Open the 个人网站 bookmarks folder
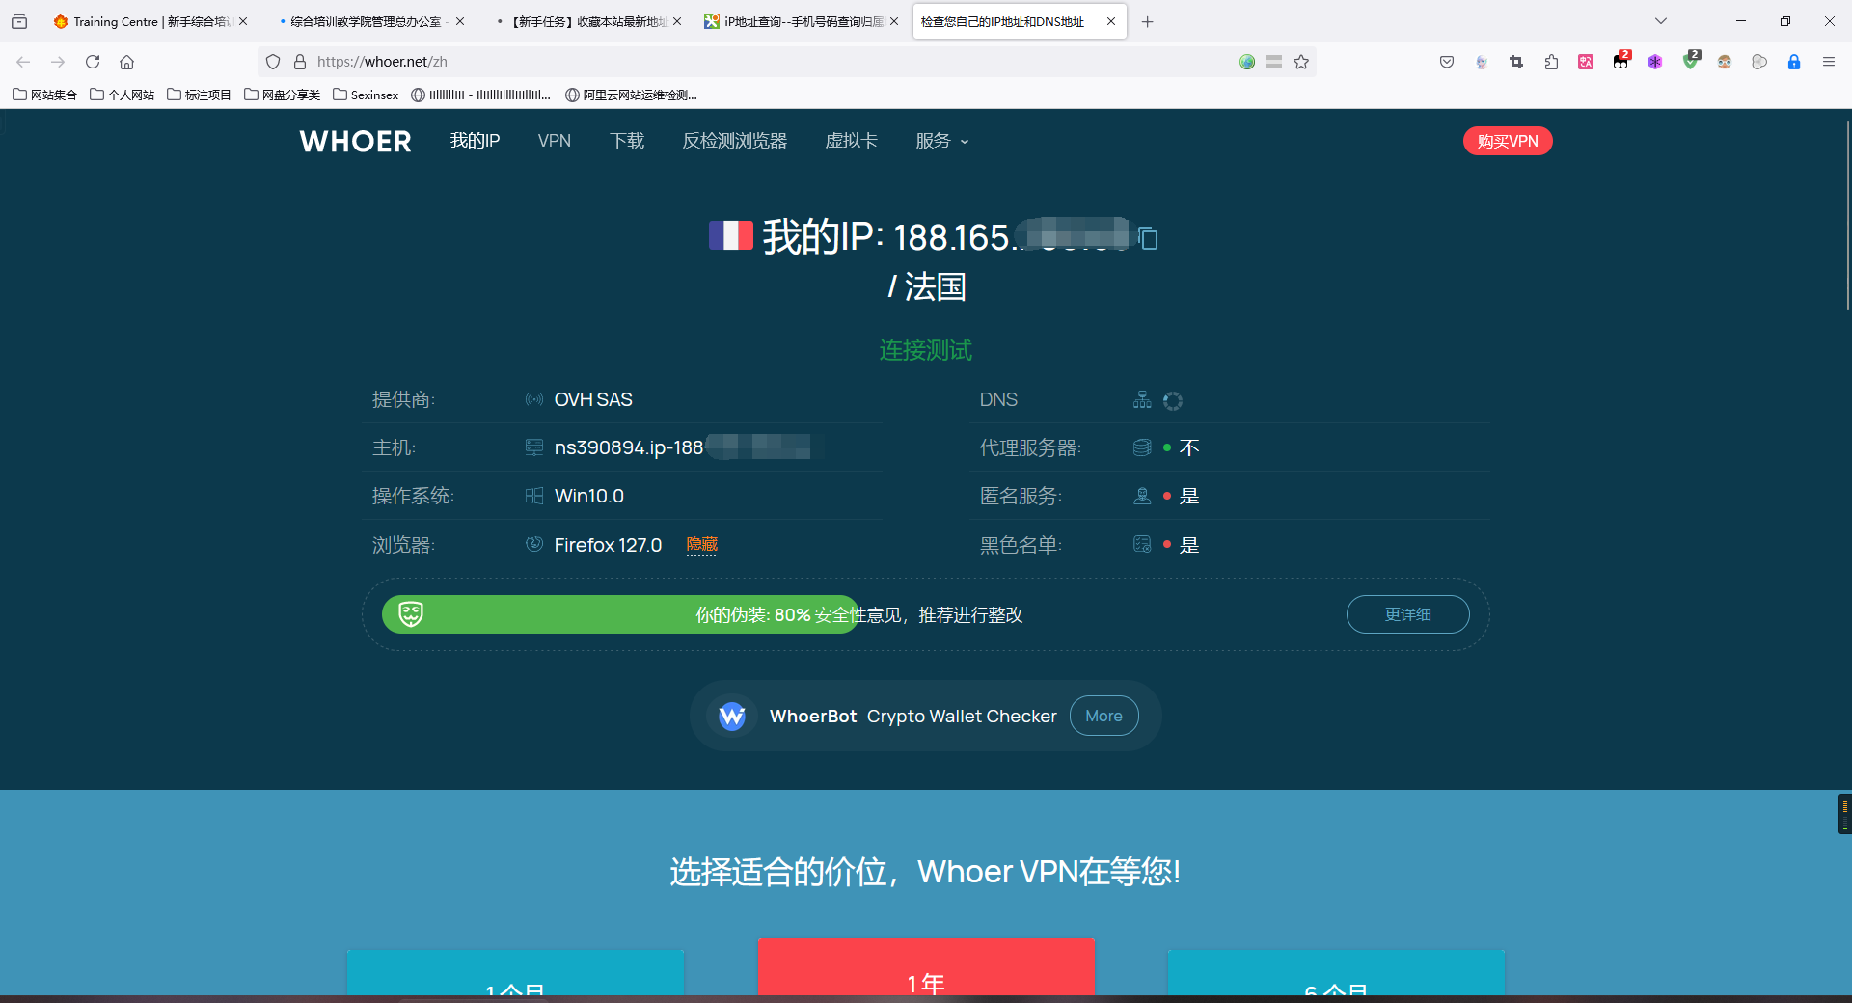This screenshot has height=1003, width=1852. 123,95
